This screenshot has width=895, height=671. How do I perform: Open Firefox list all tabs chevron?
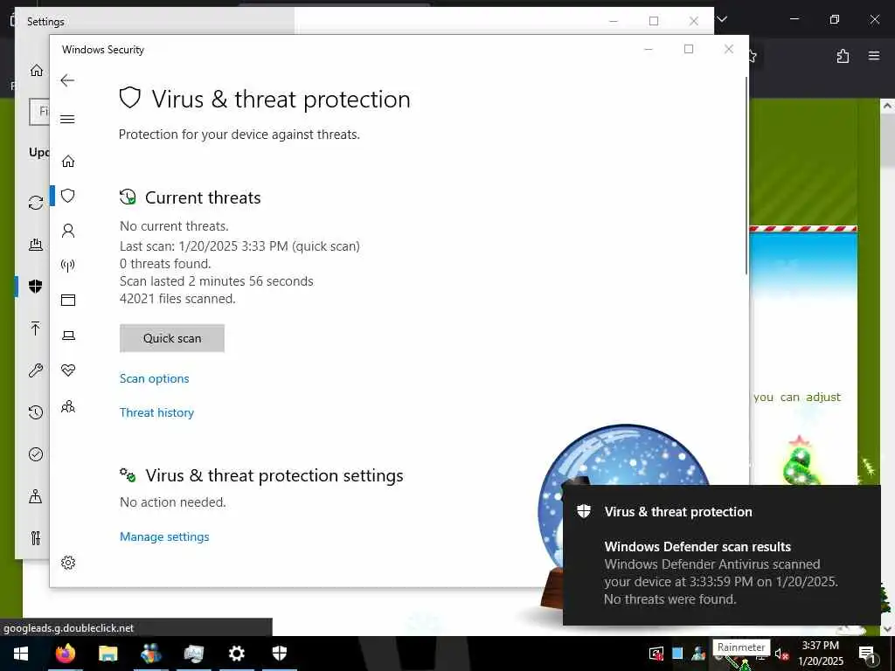(722, 19)
